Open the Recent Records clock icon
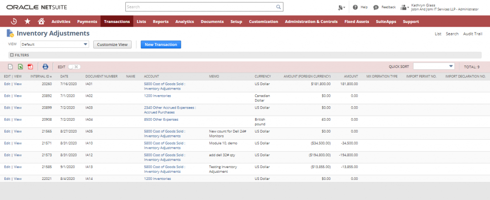Image resolution: width=490 pixels, height=200 pixels. tap(14, 22)
